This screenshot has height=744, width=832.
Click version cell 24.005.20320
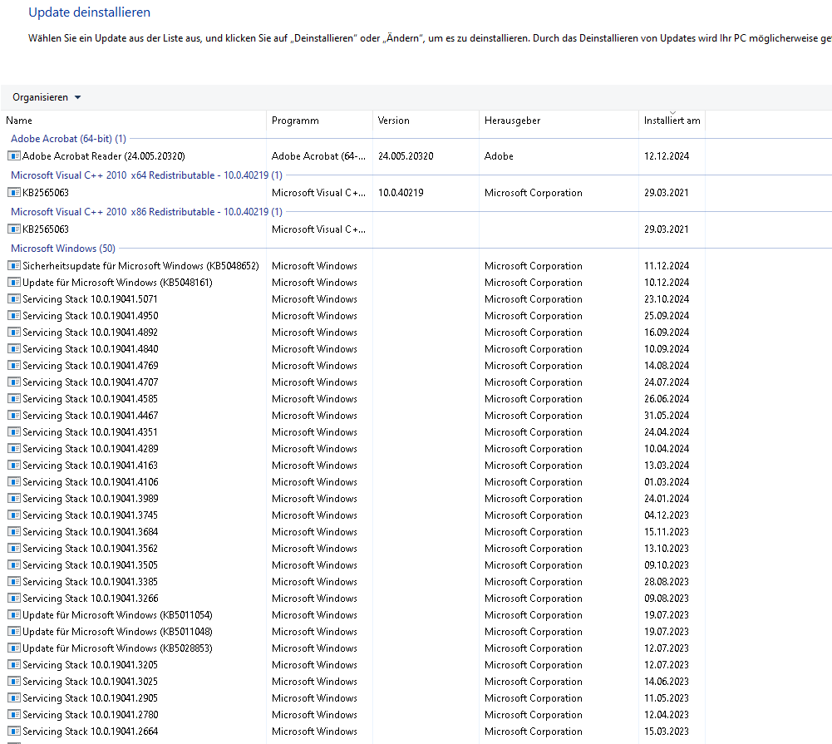tap(406, 156)
